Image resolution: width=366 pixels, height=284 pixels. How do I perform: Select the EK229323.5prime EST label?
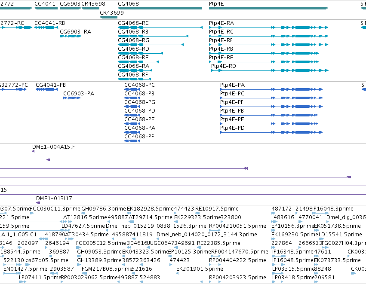[197, 217]
